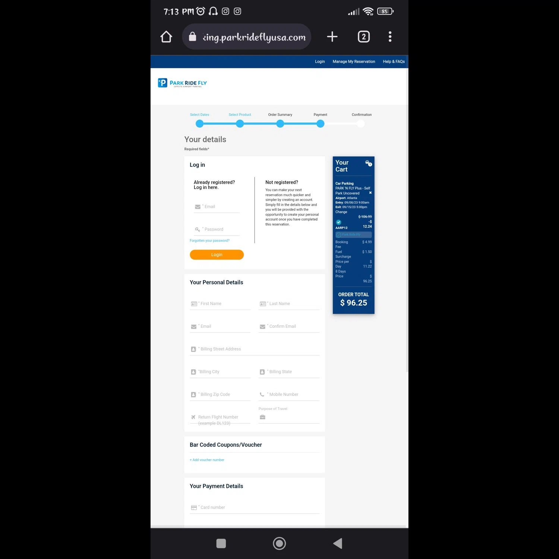Image resolution: width=559 pixels, height=559 pixels.
Task: Click the Payment step marker circle
Action: click(x=320, y=124)
